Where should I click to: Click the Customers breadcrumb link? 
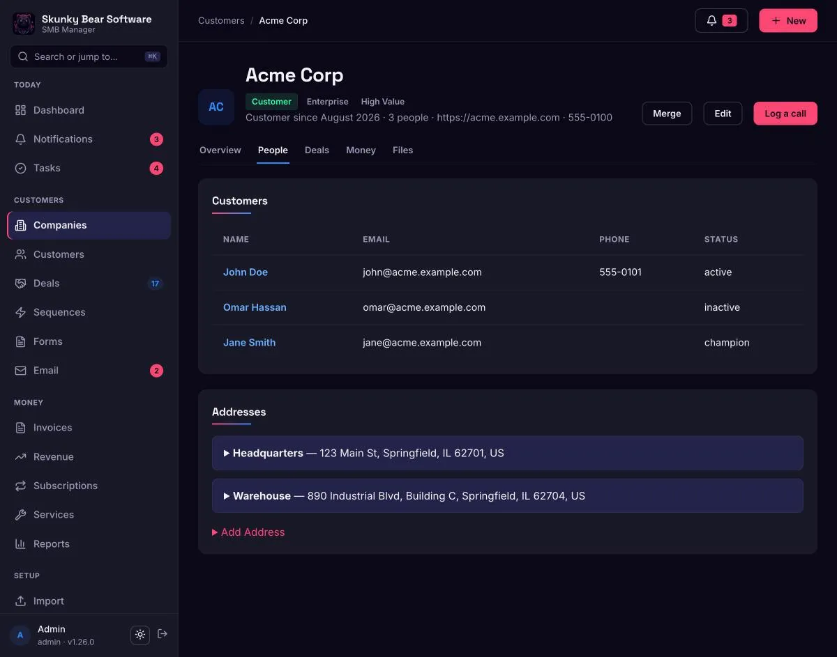(221, 21)
